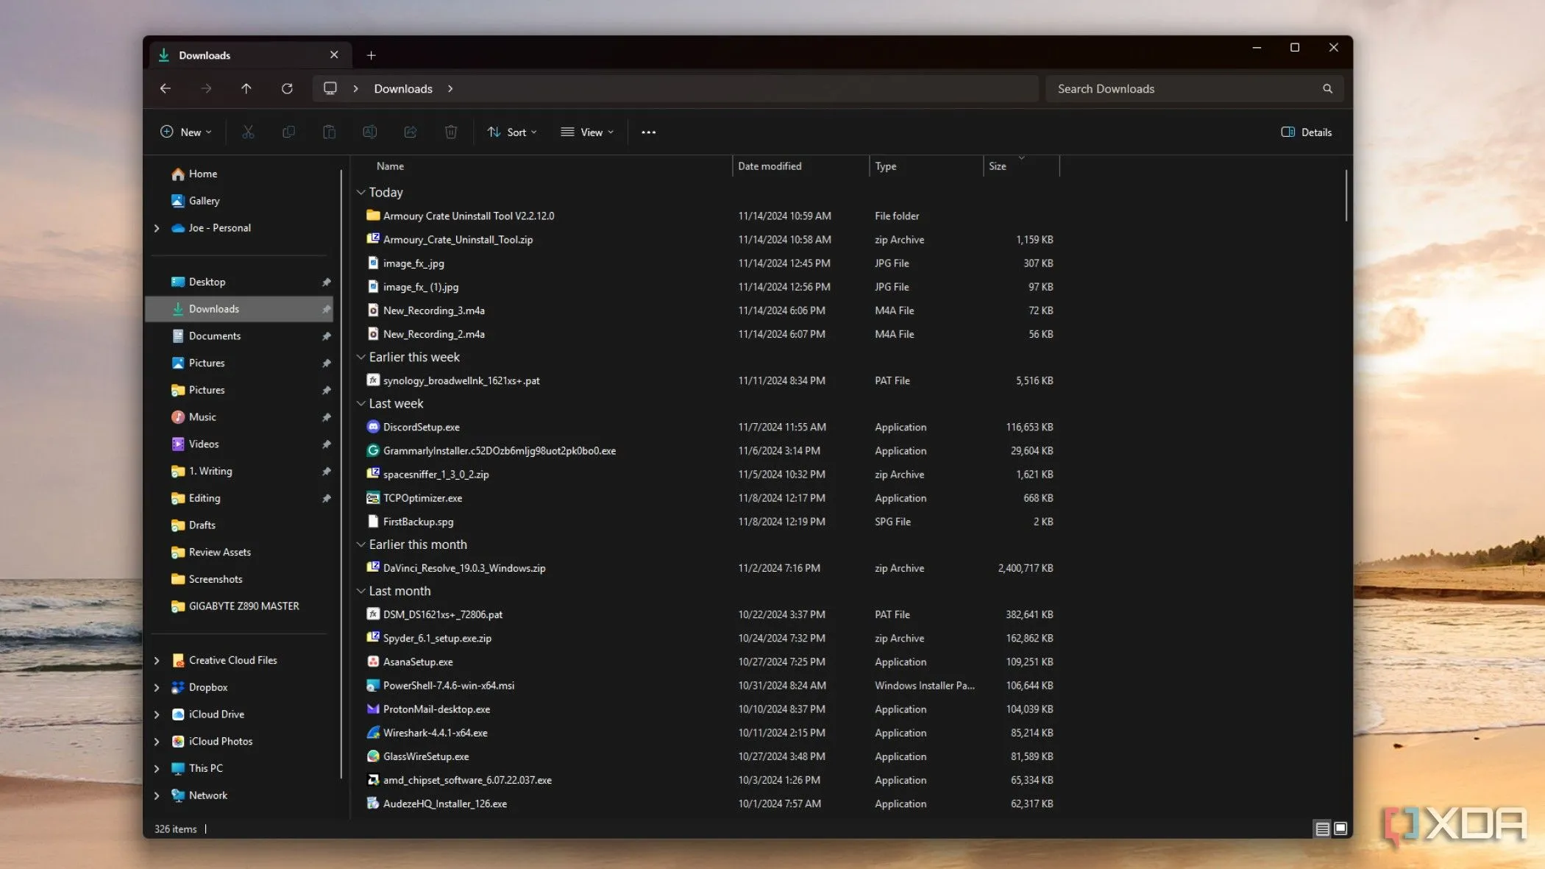Click Downloads in address breadcrumb
This screenshot has height=869, width=1545.
(x=403, y=88)
